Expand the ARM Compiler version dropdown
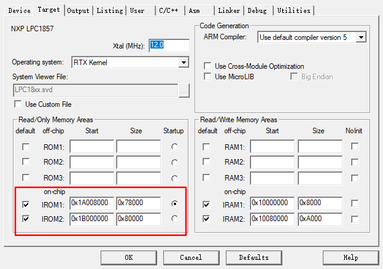 coord(361,37)
